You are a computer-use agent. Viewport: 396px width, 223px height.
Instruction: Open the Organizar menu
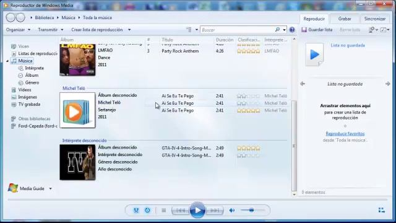point(18,30)
